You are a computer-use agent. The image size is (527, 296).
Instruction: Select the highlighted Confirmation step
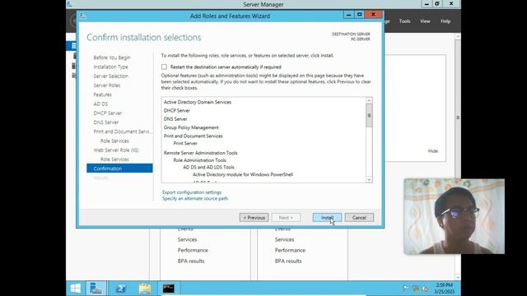coord(119,168)
